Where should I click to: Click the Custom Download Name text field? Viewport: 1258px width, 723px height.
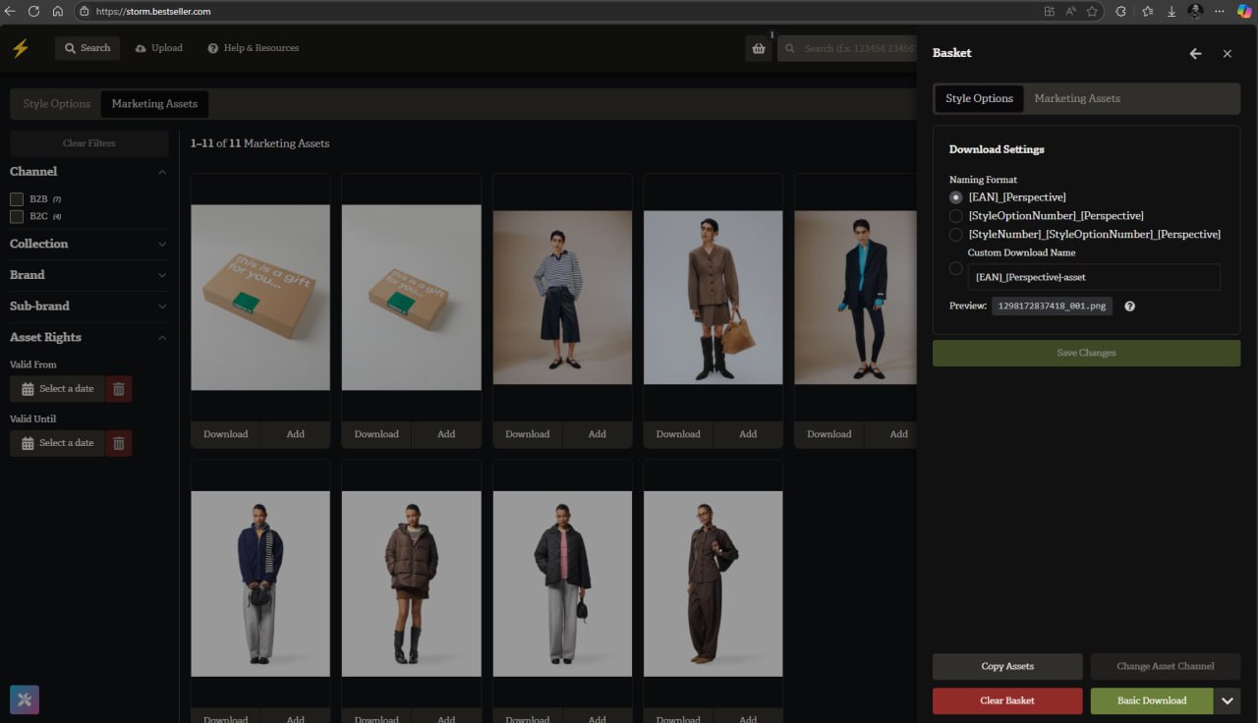coord(1094,277)
